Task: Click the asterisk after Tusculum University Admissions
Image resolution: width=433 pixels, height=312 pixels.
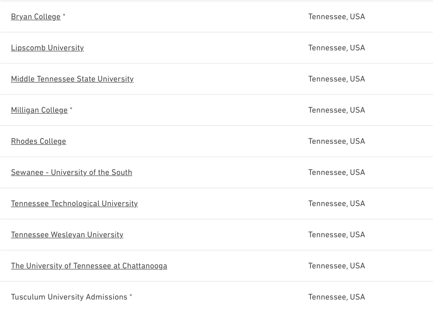Action: pyautogui.click(x=131, y=296)
